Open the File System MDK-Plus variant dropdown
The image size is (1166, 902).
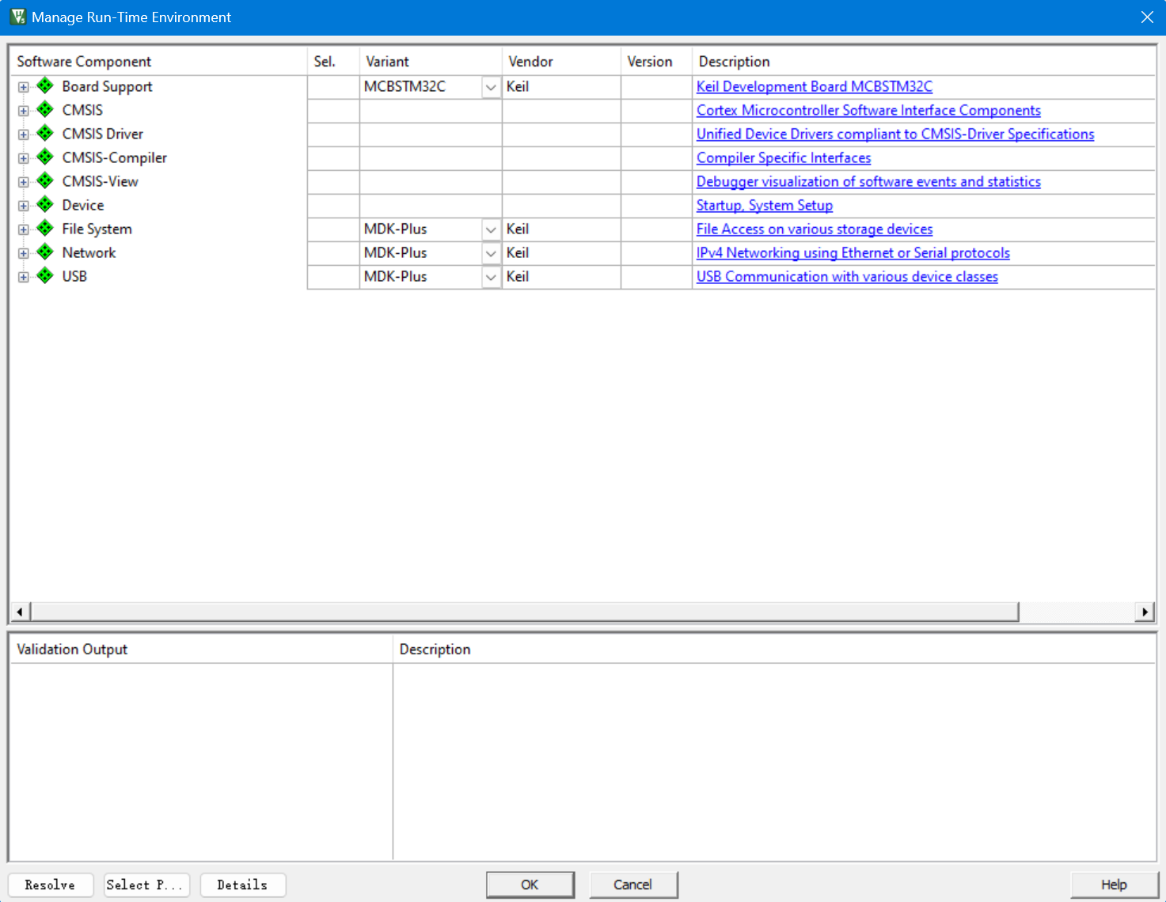(491, 229)
